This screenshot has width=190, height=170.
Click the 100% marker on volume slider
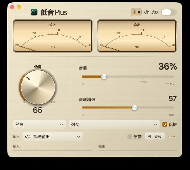pyautogui.click(x=143, y=77)
